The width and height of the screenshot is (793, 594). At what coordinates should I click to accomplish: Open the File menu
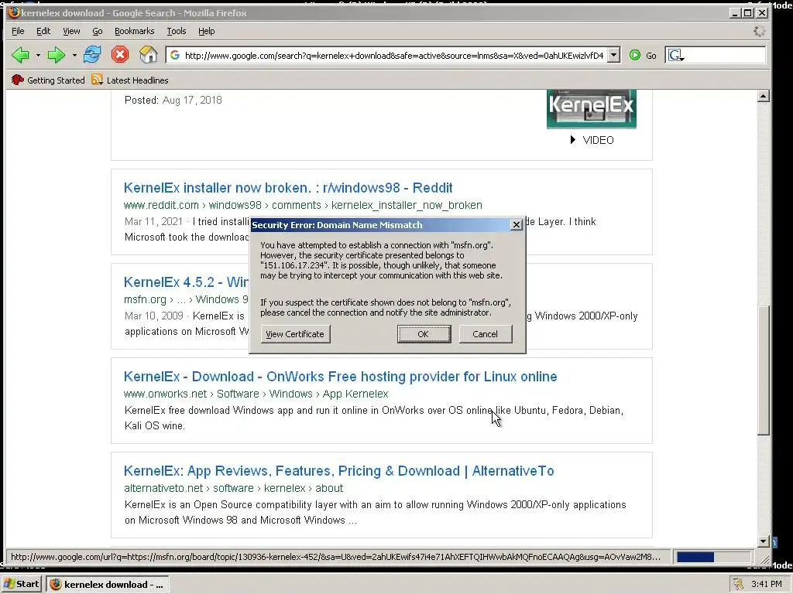18,31
